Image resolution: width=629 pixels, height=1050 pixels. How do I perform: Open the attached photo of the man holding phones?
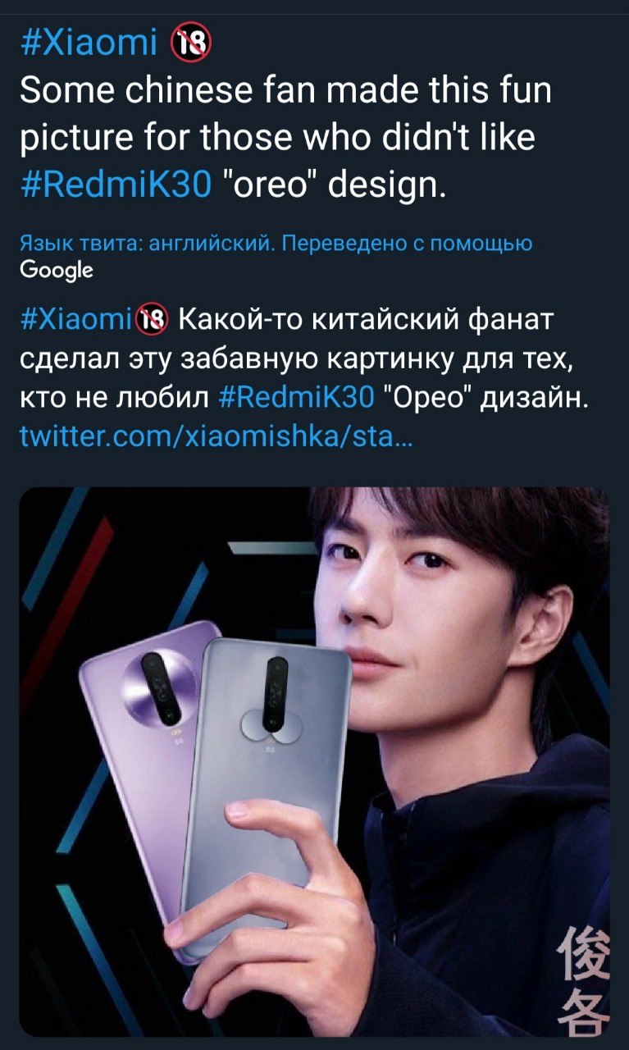(314, 761)
